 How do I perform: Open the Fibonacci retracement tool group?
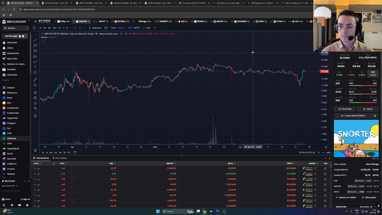[35, 45]
